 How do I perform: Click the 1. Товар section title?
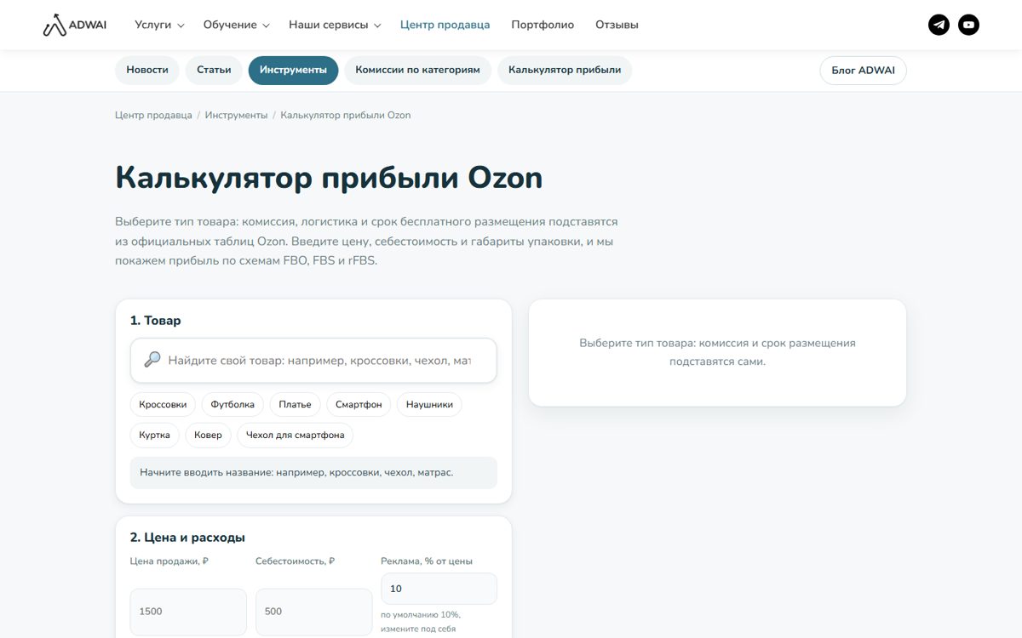[x=155, y=321]
